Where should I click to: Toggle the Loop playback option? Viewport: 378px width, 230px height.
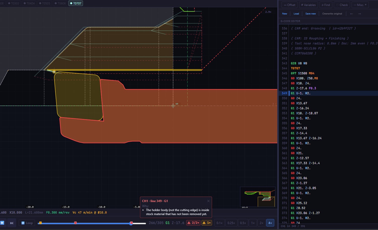coord(27,223)
